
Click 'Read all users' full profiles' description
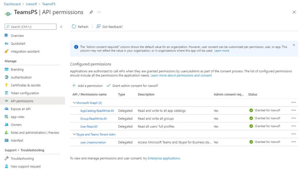coord(156,126)
